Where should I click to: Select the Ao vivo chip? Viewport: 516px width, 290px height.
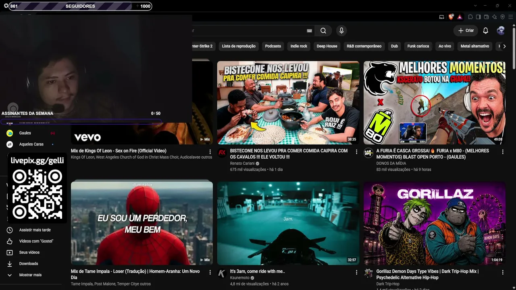click(x=445, y=46)
